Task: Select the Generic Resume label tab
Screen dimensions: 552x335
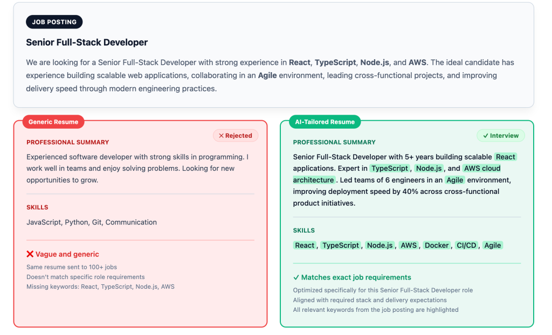Action: tap(53, 122)
